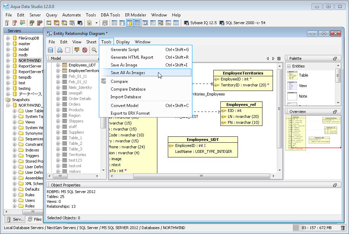Switch to the Files tab

pyautogui.click(x=34, y=219)
